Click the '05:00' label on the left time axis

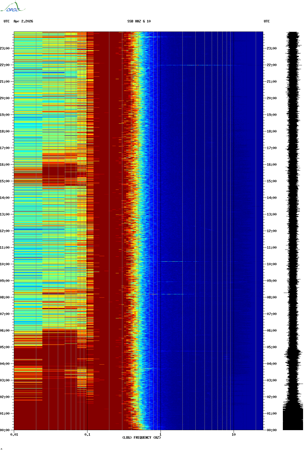coord(5,347)
